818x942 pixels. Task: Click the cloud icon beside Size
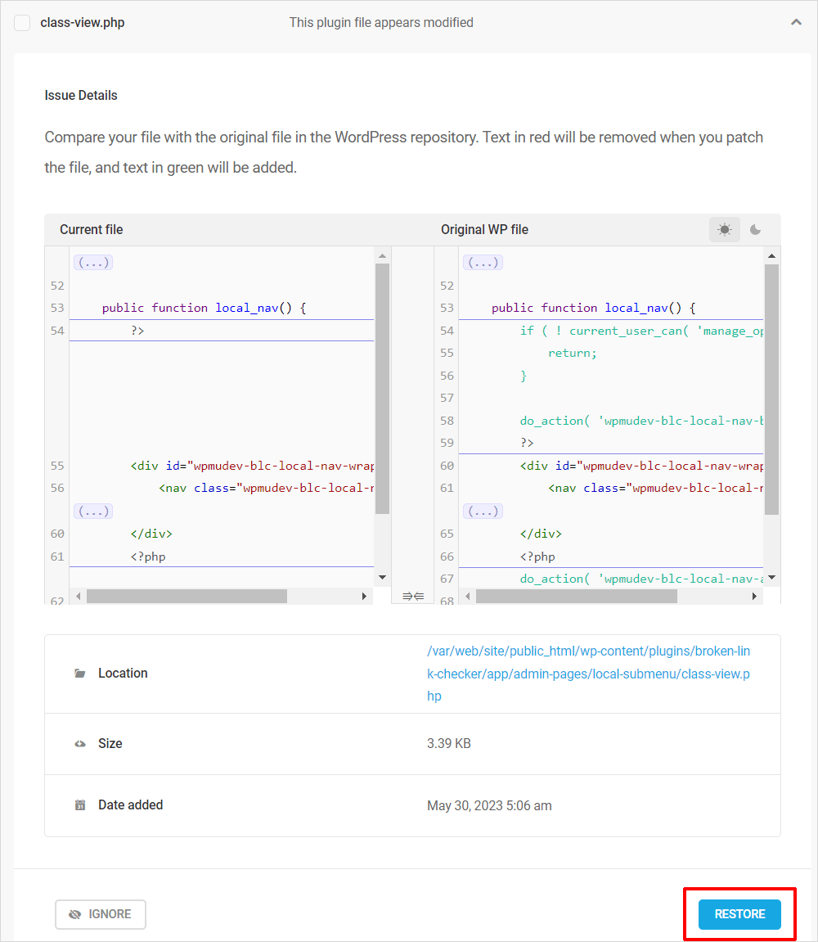79,744
